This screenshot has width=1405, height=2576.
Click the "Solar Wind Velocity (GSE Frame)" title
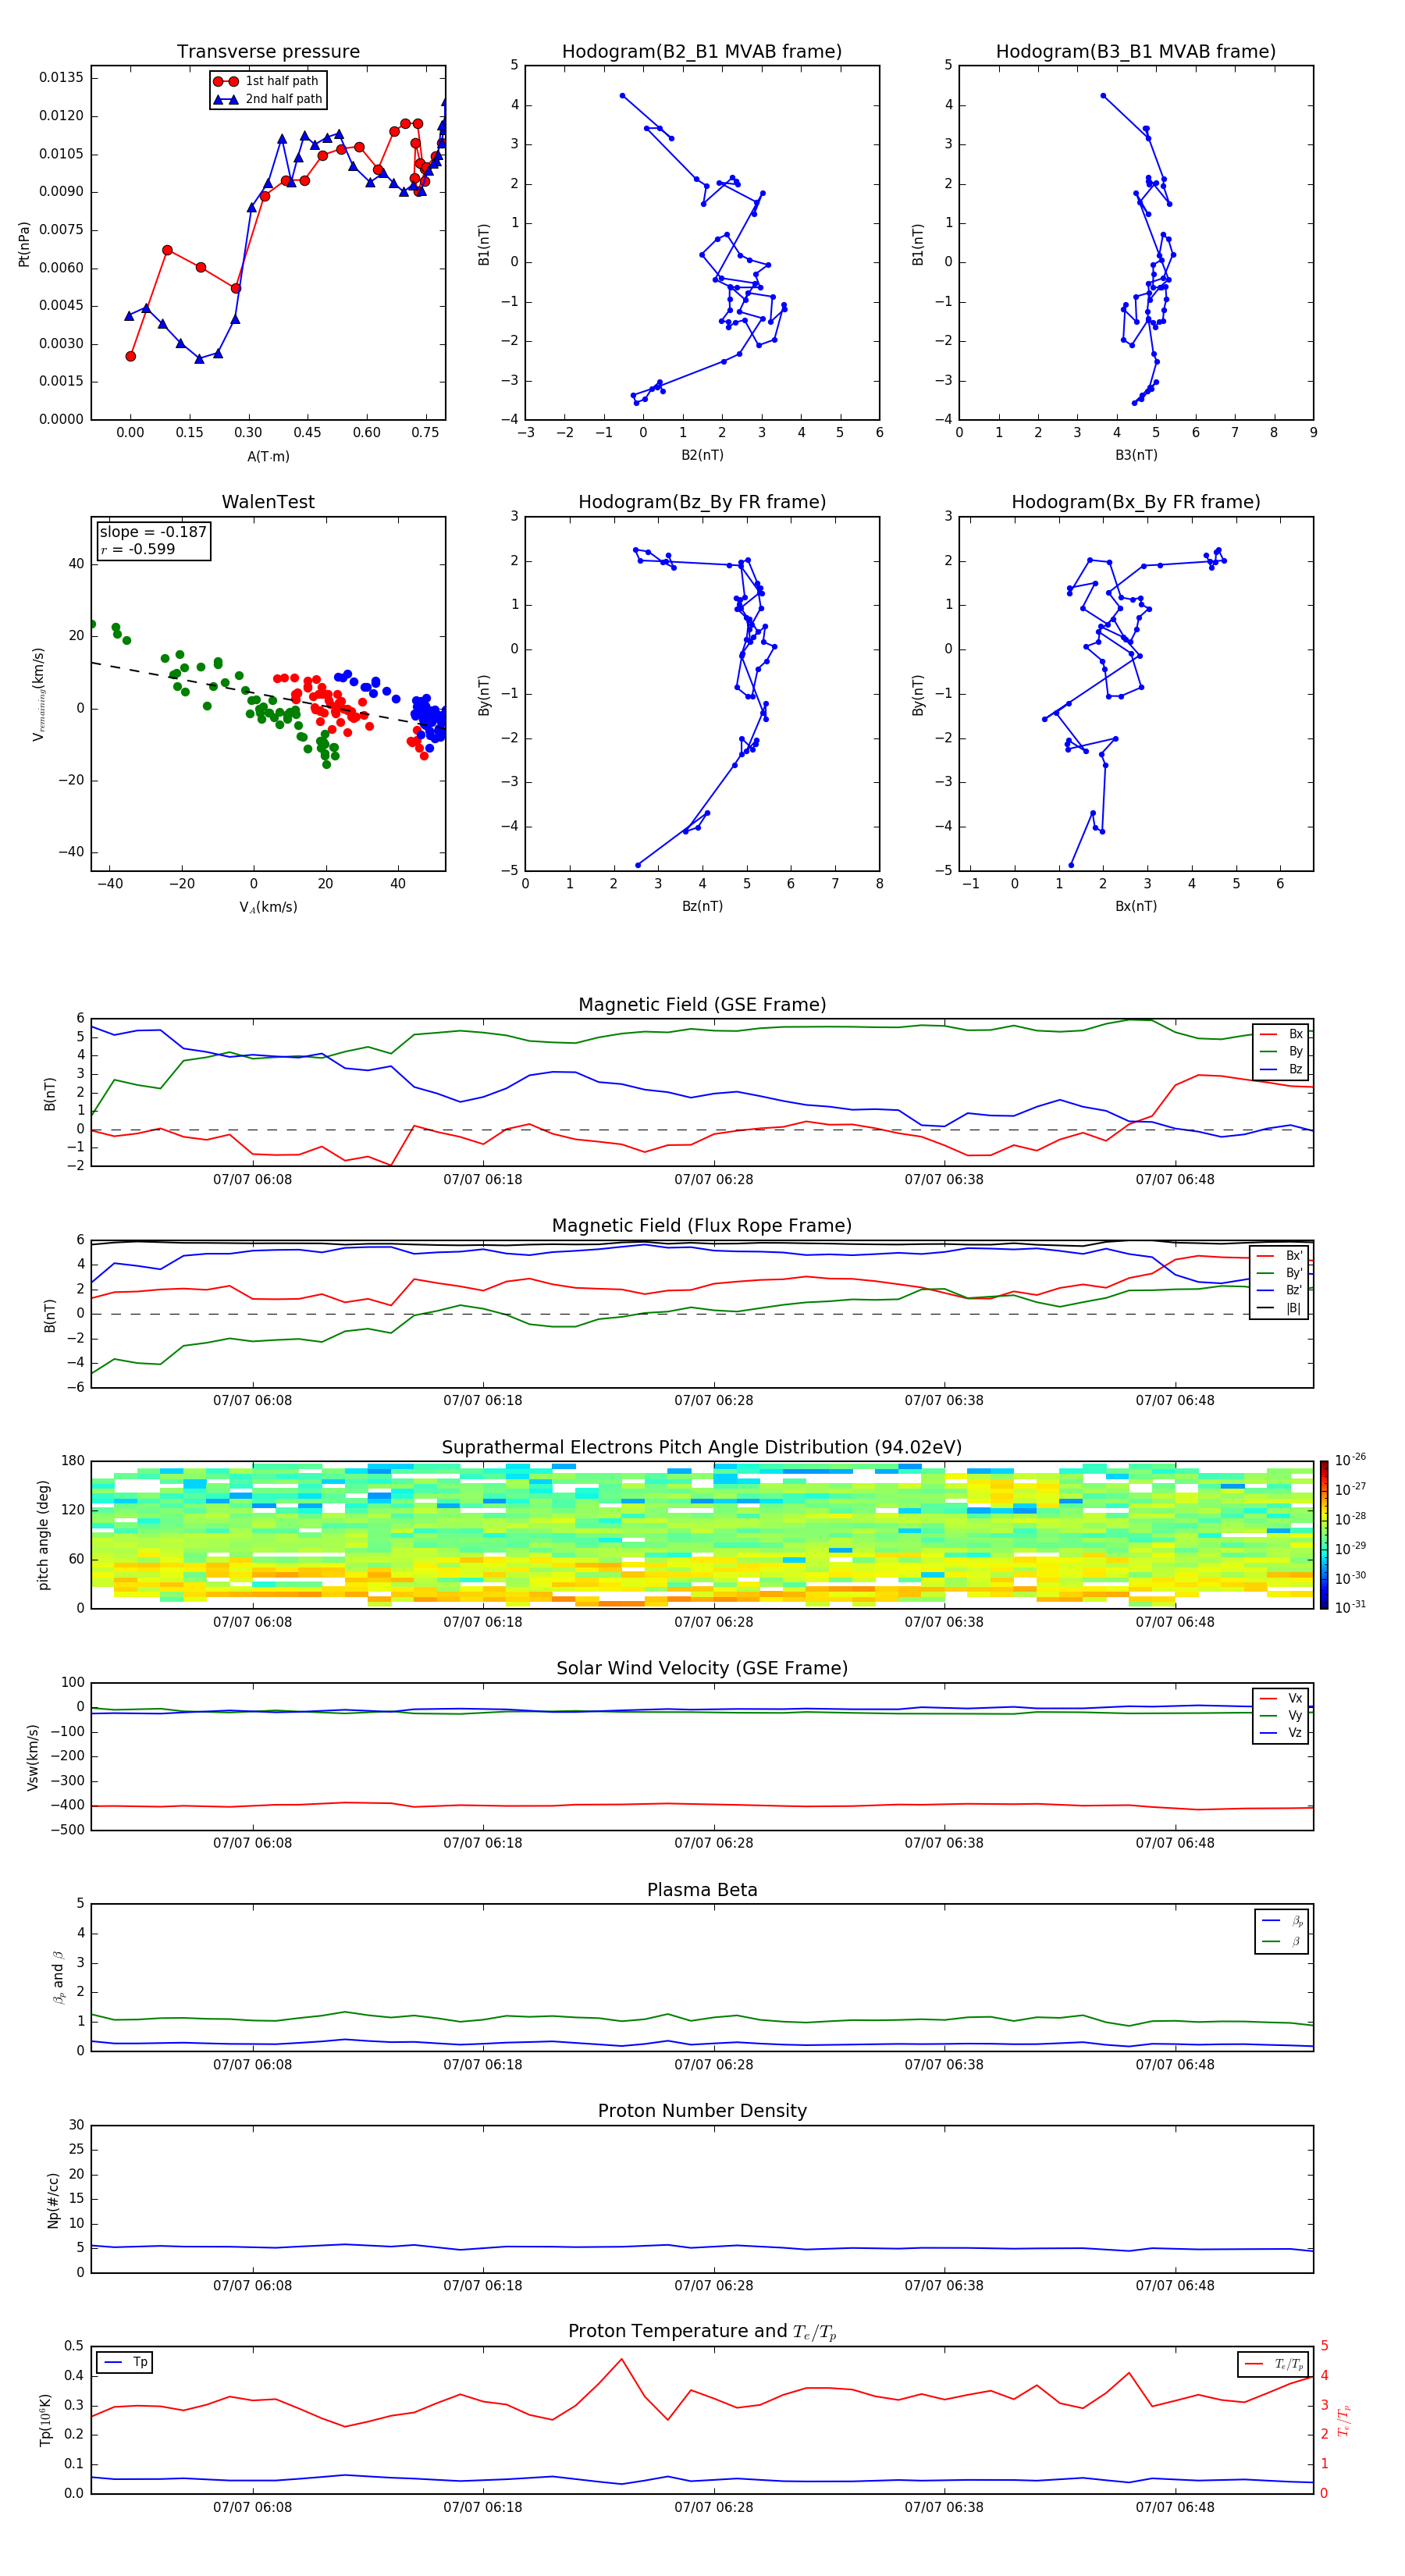coord(702,1669)
